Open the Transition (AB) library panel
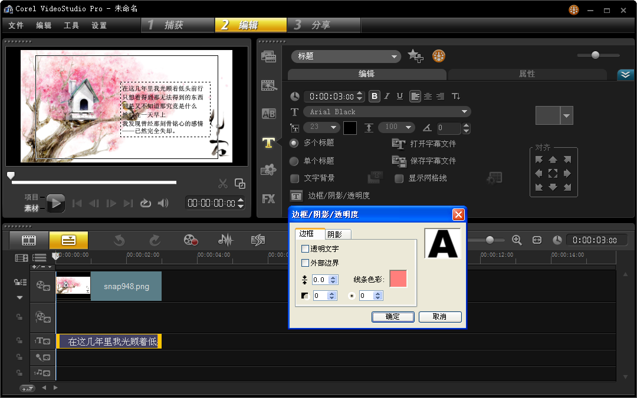The height and width of the screenshot is (398, 637). point(268,114)
